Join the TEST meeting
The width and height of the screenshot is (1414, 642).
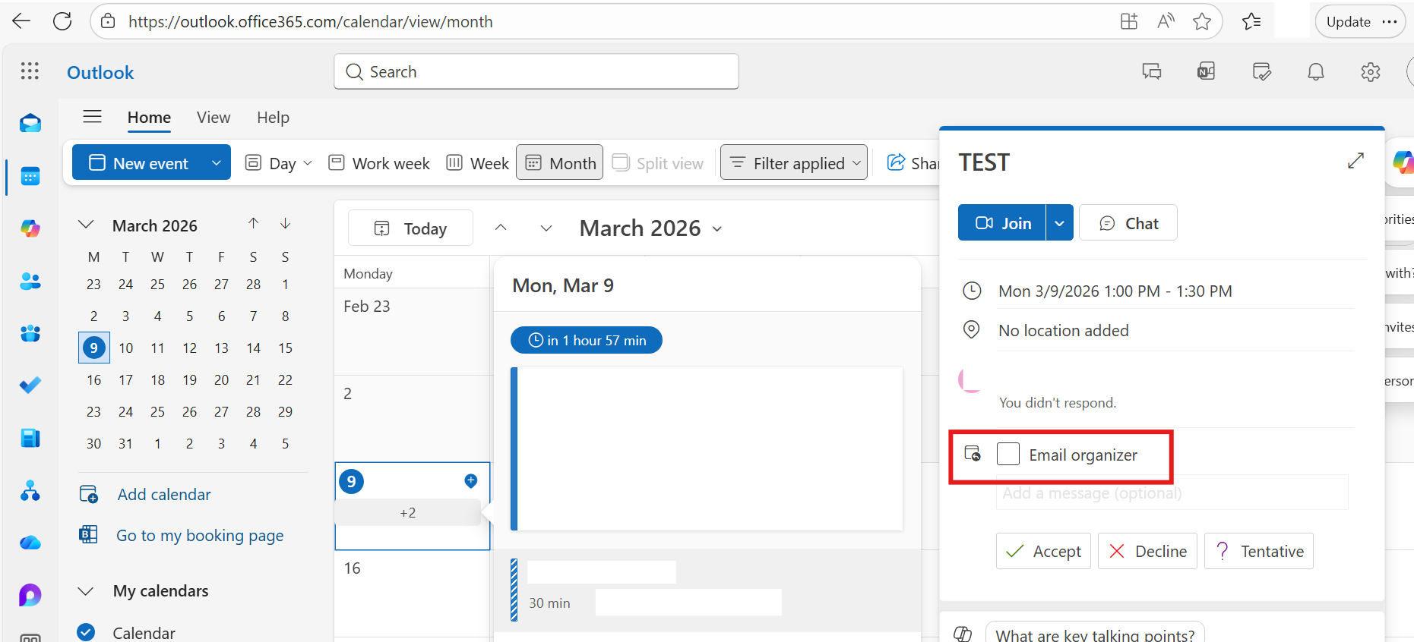(1002, 222)
